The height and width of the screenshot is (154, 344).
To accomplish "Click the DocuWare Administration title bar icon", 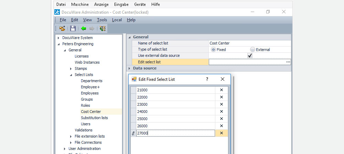I will click(x=57, y=12).
